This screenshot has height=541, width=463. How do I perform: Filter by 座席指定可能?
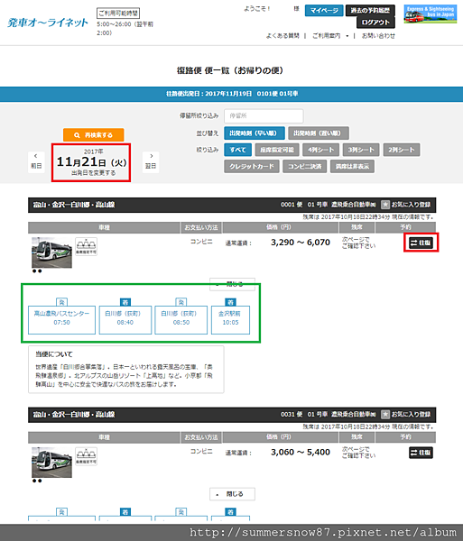277,150
